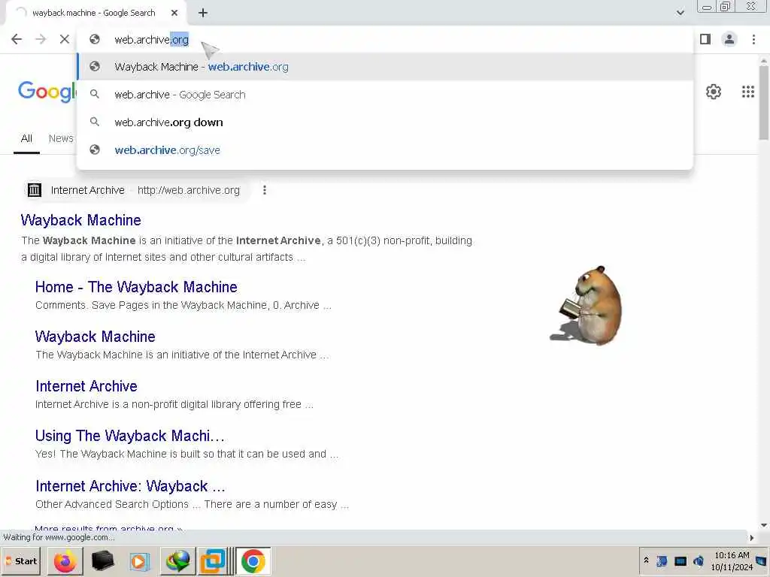Click the show desktop tray icon
The image size is (770, 577).
tap(762, 560)
